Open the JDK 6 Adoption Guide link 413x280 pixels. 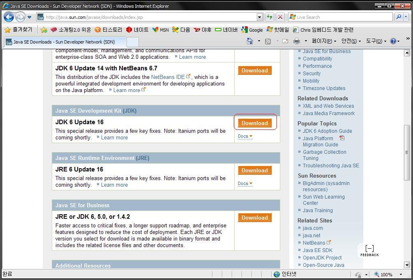(327, 131)
